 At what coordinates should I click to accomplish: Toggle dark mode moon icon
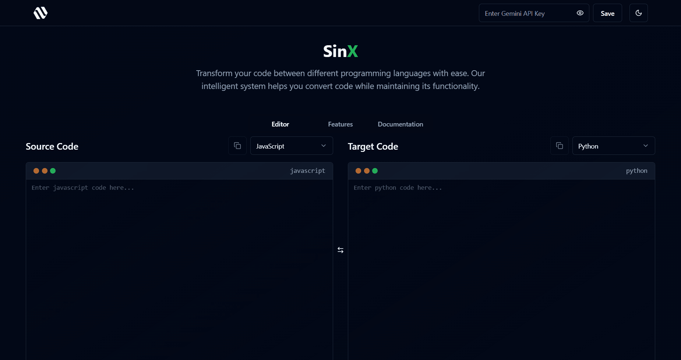pyautogui.click(x=639, y=13)
